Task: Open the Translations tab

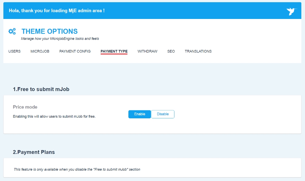Action: coord(198,51)
